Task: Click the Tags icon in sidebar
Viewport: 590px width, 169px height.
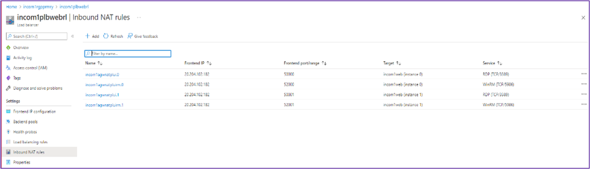Action: coord(8,78)
